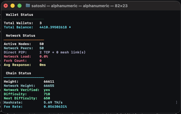
Task: Click the 'Active Nodes:' label
Action: [x=18, y=44]
